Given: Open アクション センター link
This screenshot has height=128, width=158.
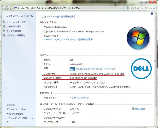Looking at the screenshot, I should tap(16, 109).
